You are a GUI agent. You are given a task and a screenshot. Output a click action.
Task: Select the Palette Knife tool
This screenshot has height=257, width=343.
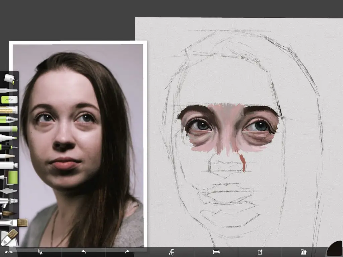tap(9, 191)
